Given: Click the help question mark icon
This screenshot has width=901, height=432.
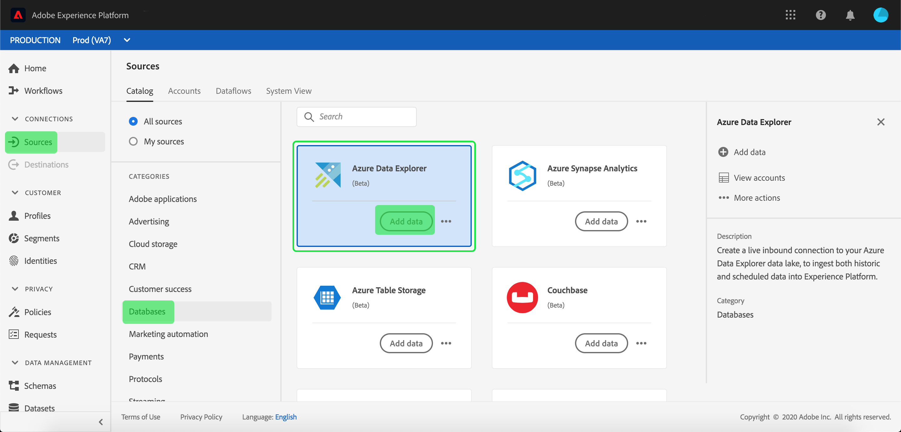Looking at the screenshot, I should 820,15.
